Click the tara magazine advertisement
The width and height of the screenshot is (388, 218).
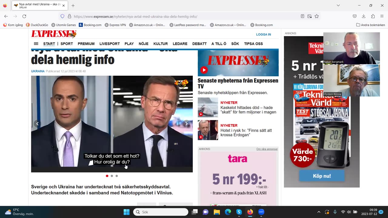tap(238, 179)
